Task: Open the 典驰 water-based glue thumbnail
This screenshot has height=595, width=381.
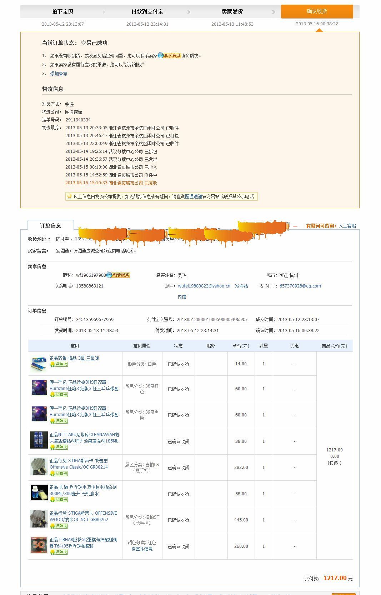Action: (x=39, y=493)
